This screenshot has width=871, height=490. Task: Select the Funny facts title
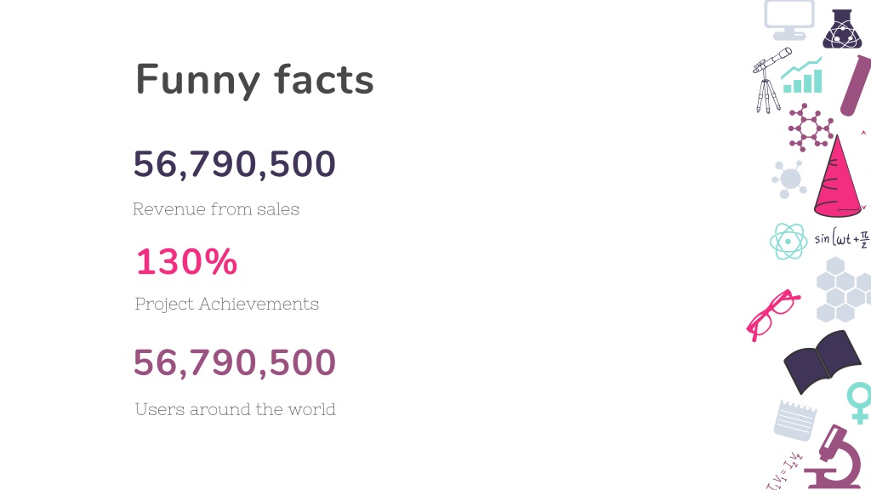click(x=255, y=80)
